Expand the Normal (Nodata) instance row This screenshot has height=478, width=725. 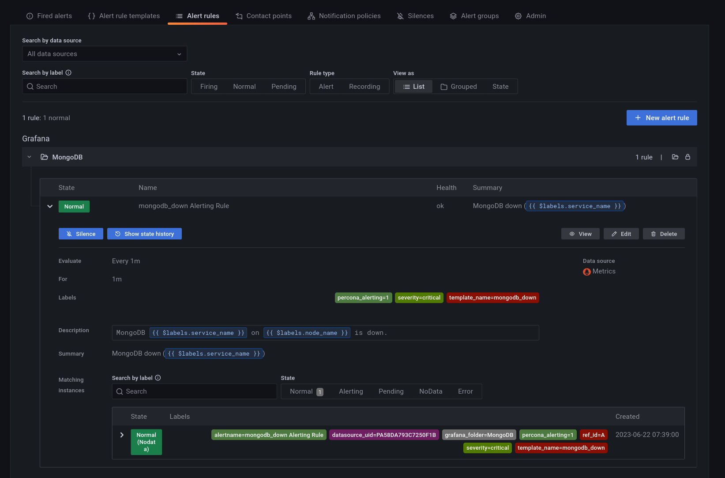click(x=122, y=435)
